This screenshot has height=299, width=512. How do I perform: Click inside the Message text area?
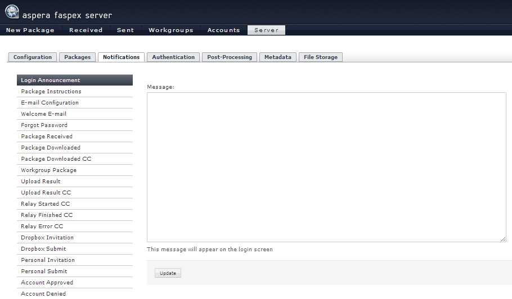tap(326, 167)
